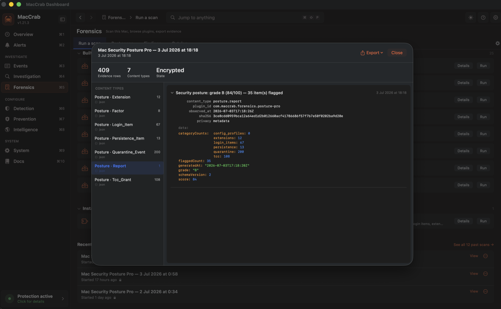
Task: Toggle the sidebar collapse icon
Action: 62,19
